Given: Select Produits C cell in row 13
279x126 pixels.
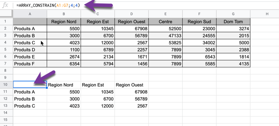Looking at the screenshot, I should pyautogui.click(x=30, y=106).
